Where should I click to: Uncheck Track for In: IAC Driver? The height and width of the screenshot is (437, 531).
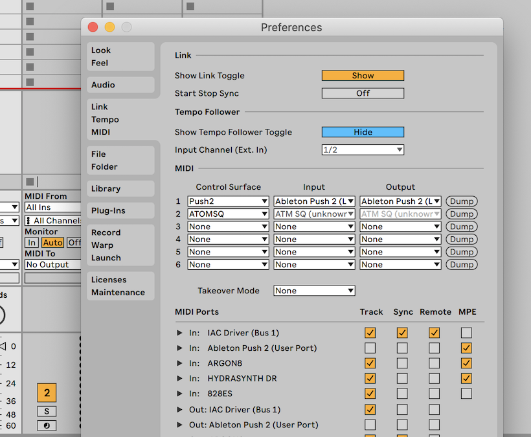tap(370, 333)
